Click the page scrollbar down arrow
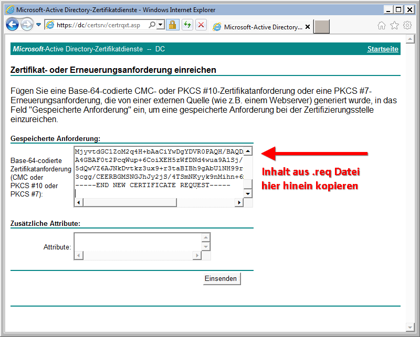Viewport: 420px width, 337px height. pos(410,326)
